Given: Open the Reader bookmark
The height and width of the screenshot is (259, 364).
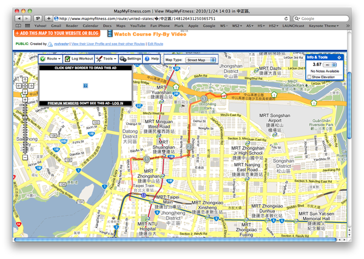Looking at the screenshot, I should pos(72,25).
